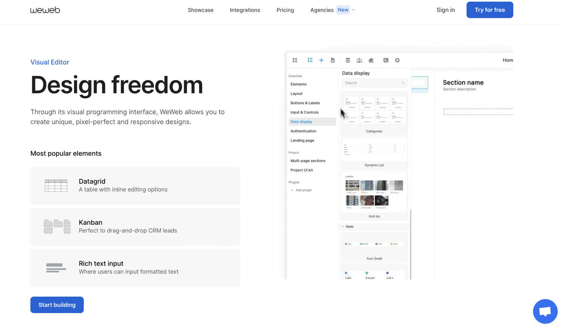Click the New badge next to Agencies
The image size is (561, 325).
pyautogui.click(x=343, y=10)
